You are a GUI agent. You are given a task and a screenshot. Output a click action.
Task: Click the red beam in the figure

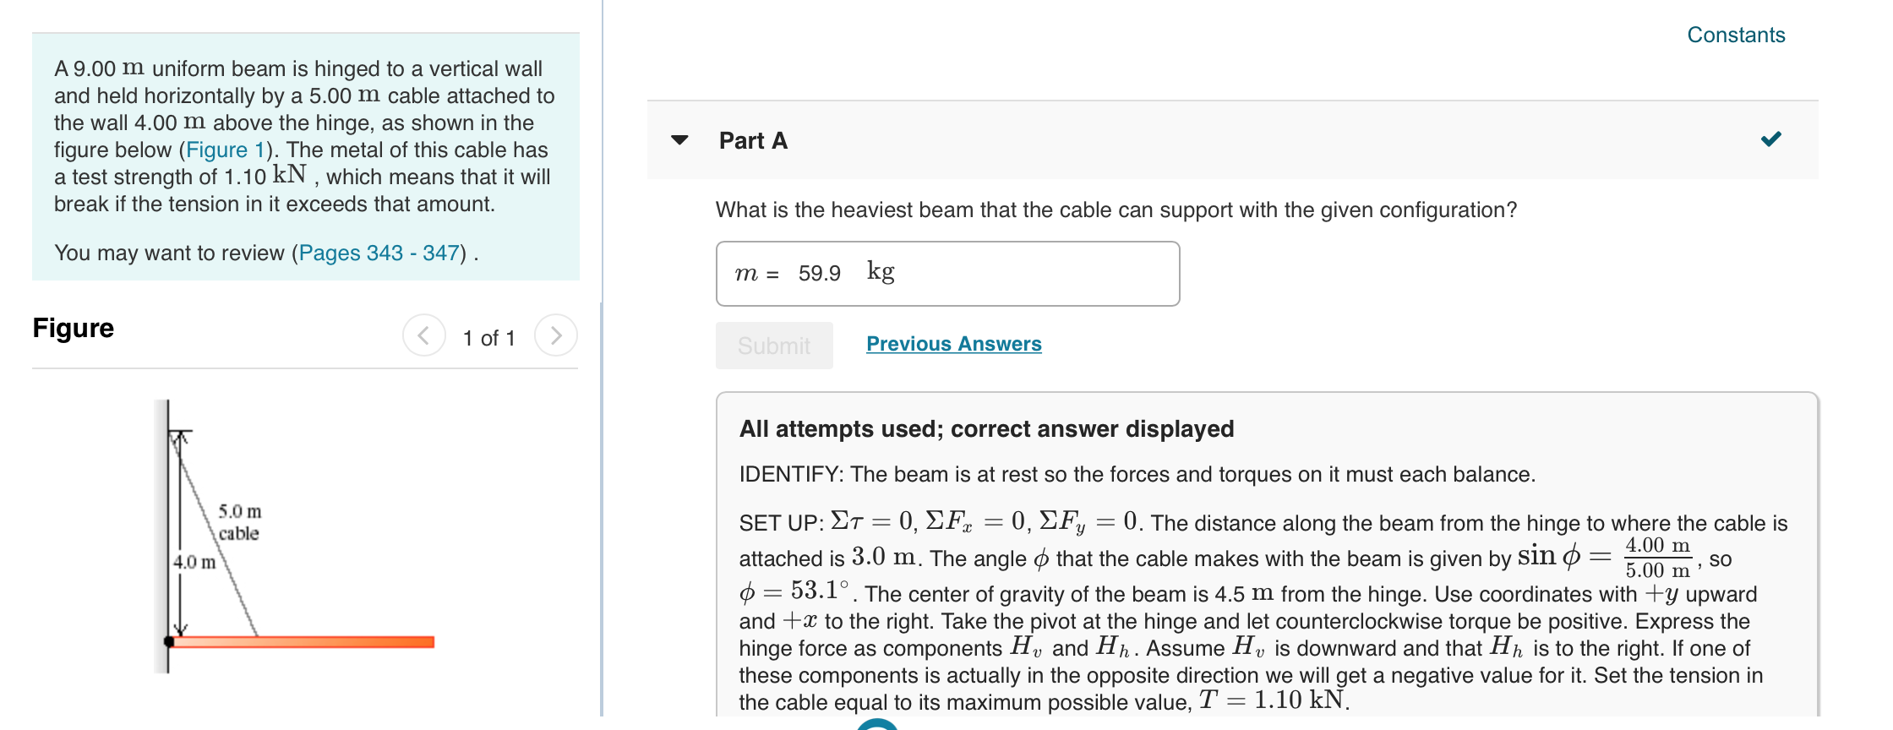tap(304, 640)
